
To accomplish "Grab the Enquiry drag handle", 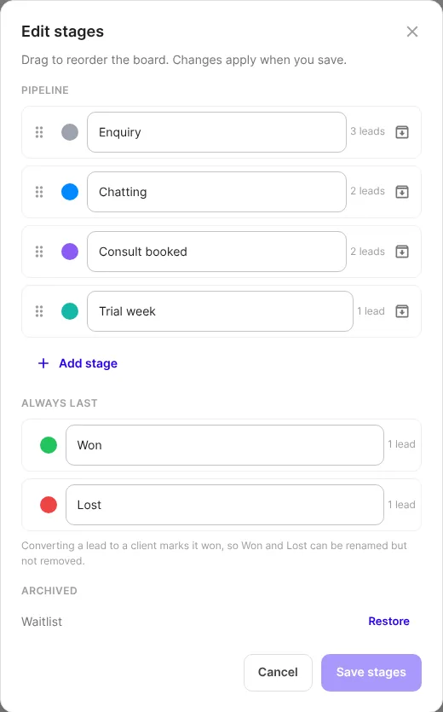I will point(39,132).
